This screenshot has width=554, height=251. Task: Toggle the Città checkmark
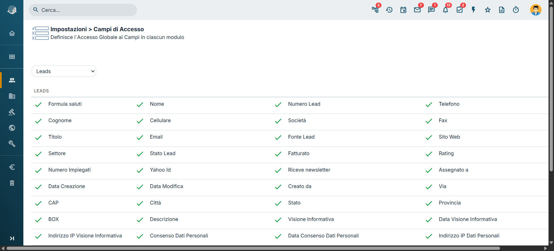point(140,203)
